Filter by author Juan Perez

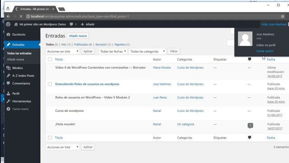click(x=160, y=98)
